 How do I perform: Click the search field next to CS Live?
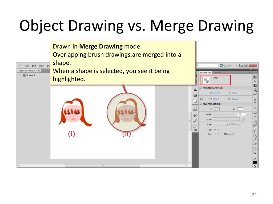coord(207,65)
